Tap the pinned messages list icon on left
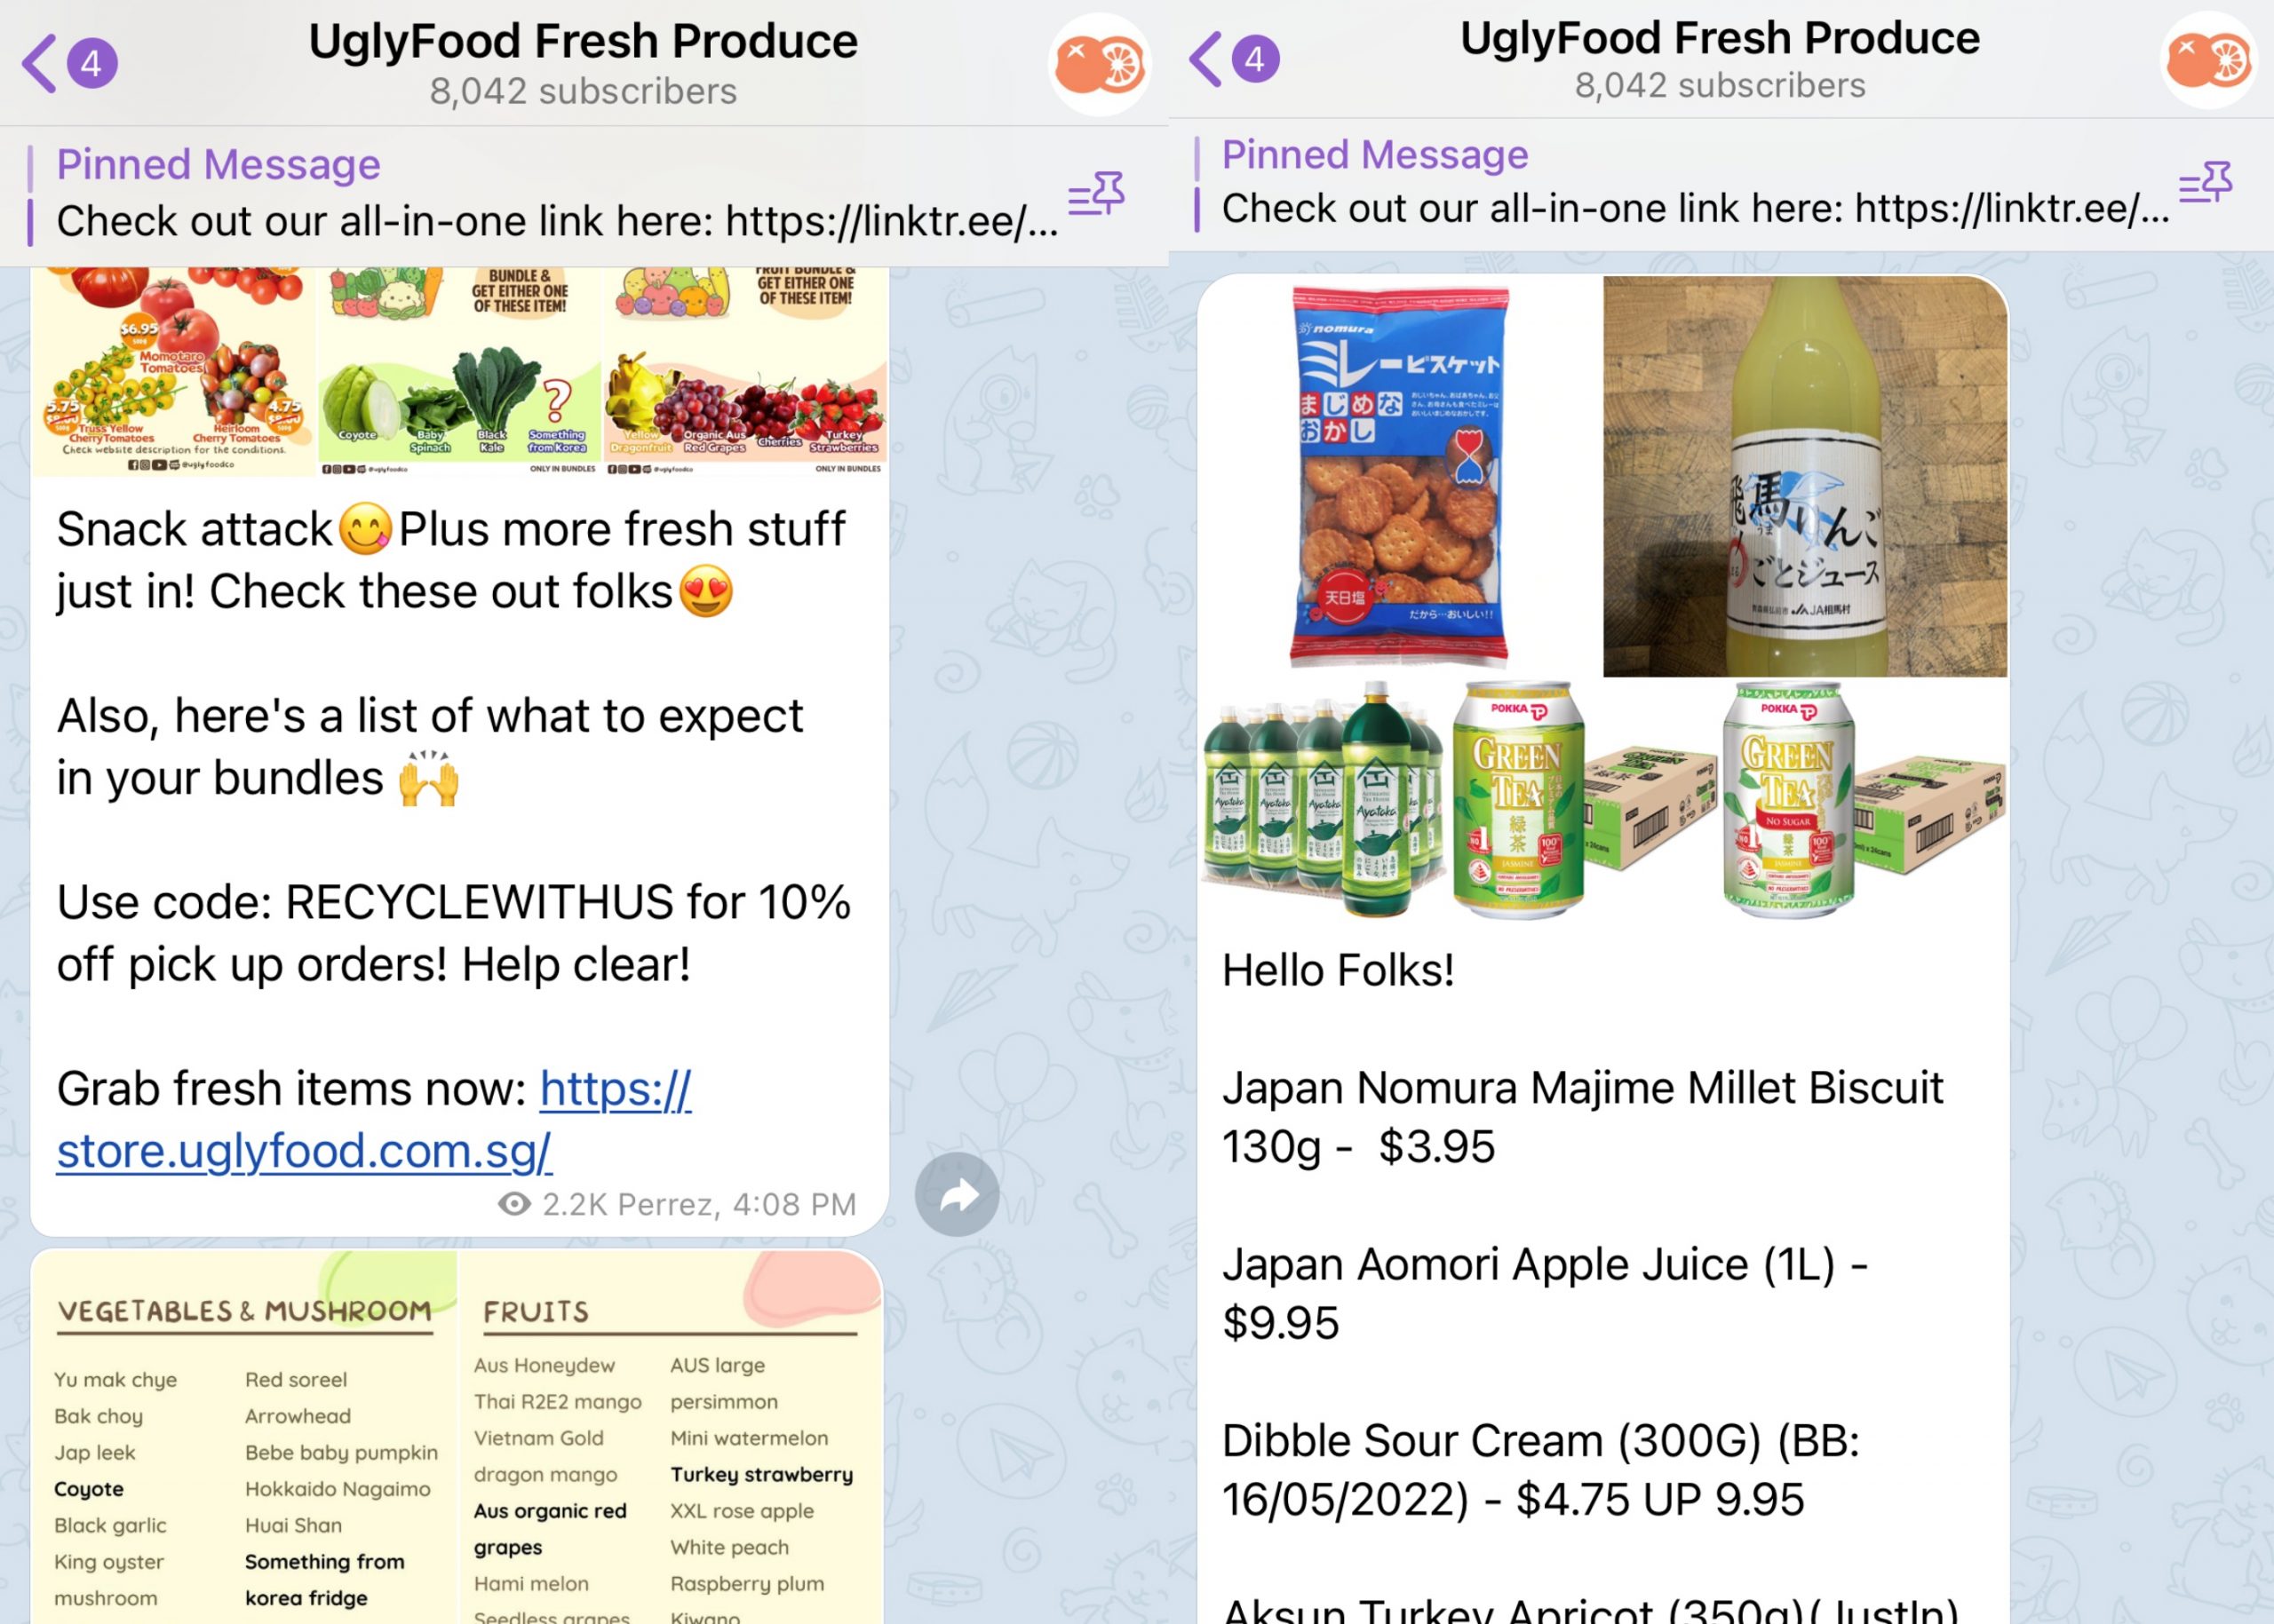Viewport: 2274px width, 1624px height. point(1096,193)
